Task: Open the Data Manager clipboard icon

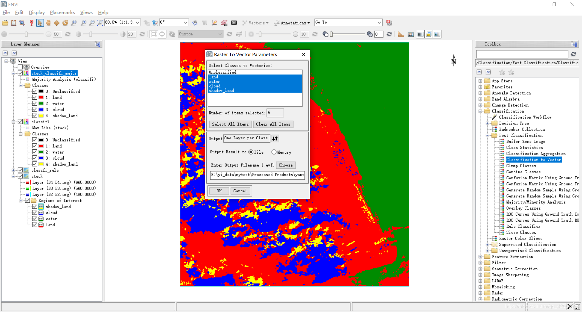Action: pyautogui.click(x=14, y=23)
